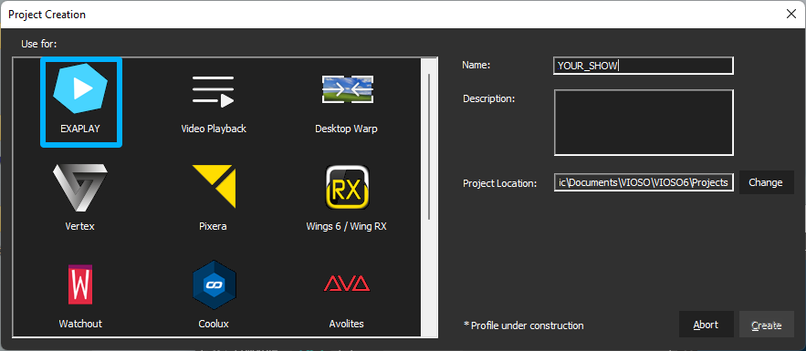Click the "Pixera" label text
The image size is (806, 351).
(213, 226)
